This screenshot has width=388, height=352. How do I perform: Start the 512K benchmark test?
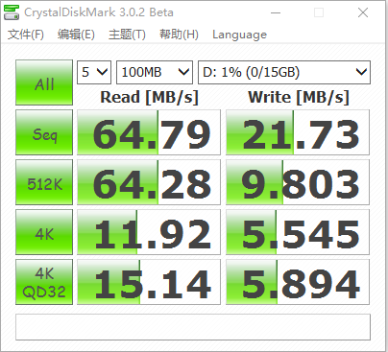44,182
